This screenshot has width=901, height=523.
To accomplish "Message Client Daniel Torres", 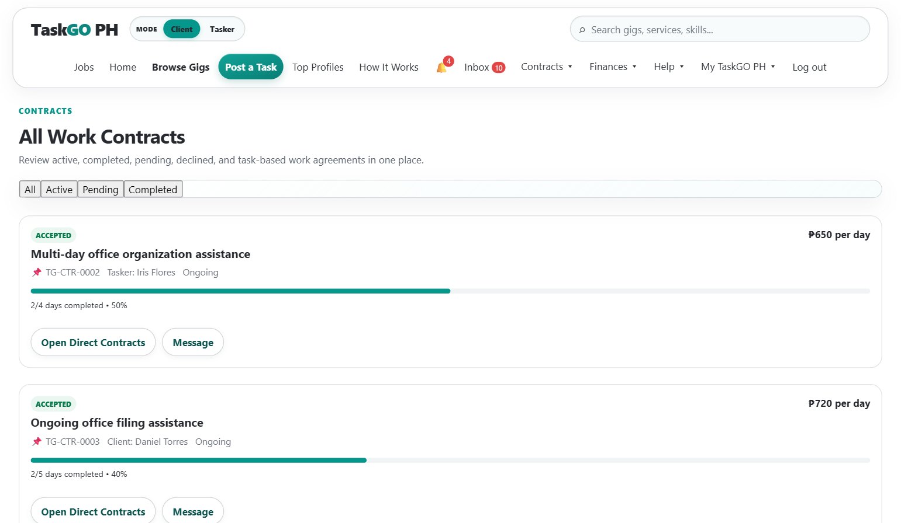I will point(193,511).
